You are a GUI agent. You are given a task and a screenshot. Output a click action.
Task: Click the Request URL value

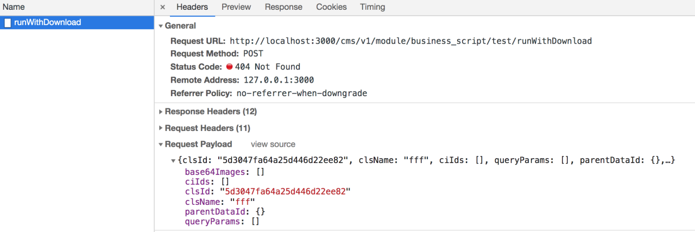[410, 41]
